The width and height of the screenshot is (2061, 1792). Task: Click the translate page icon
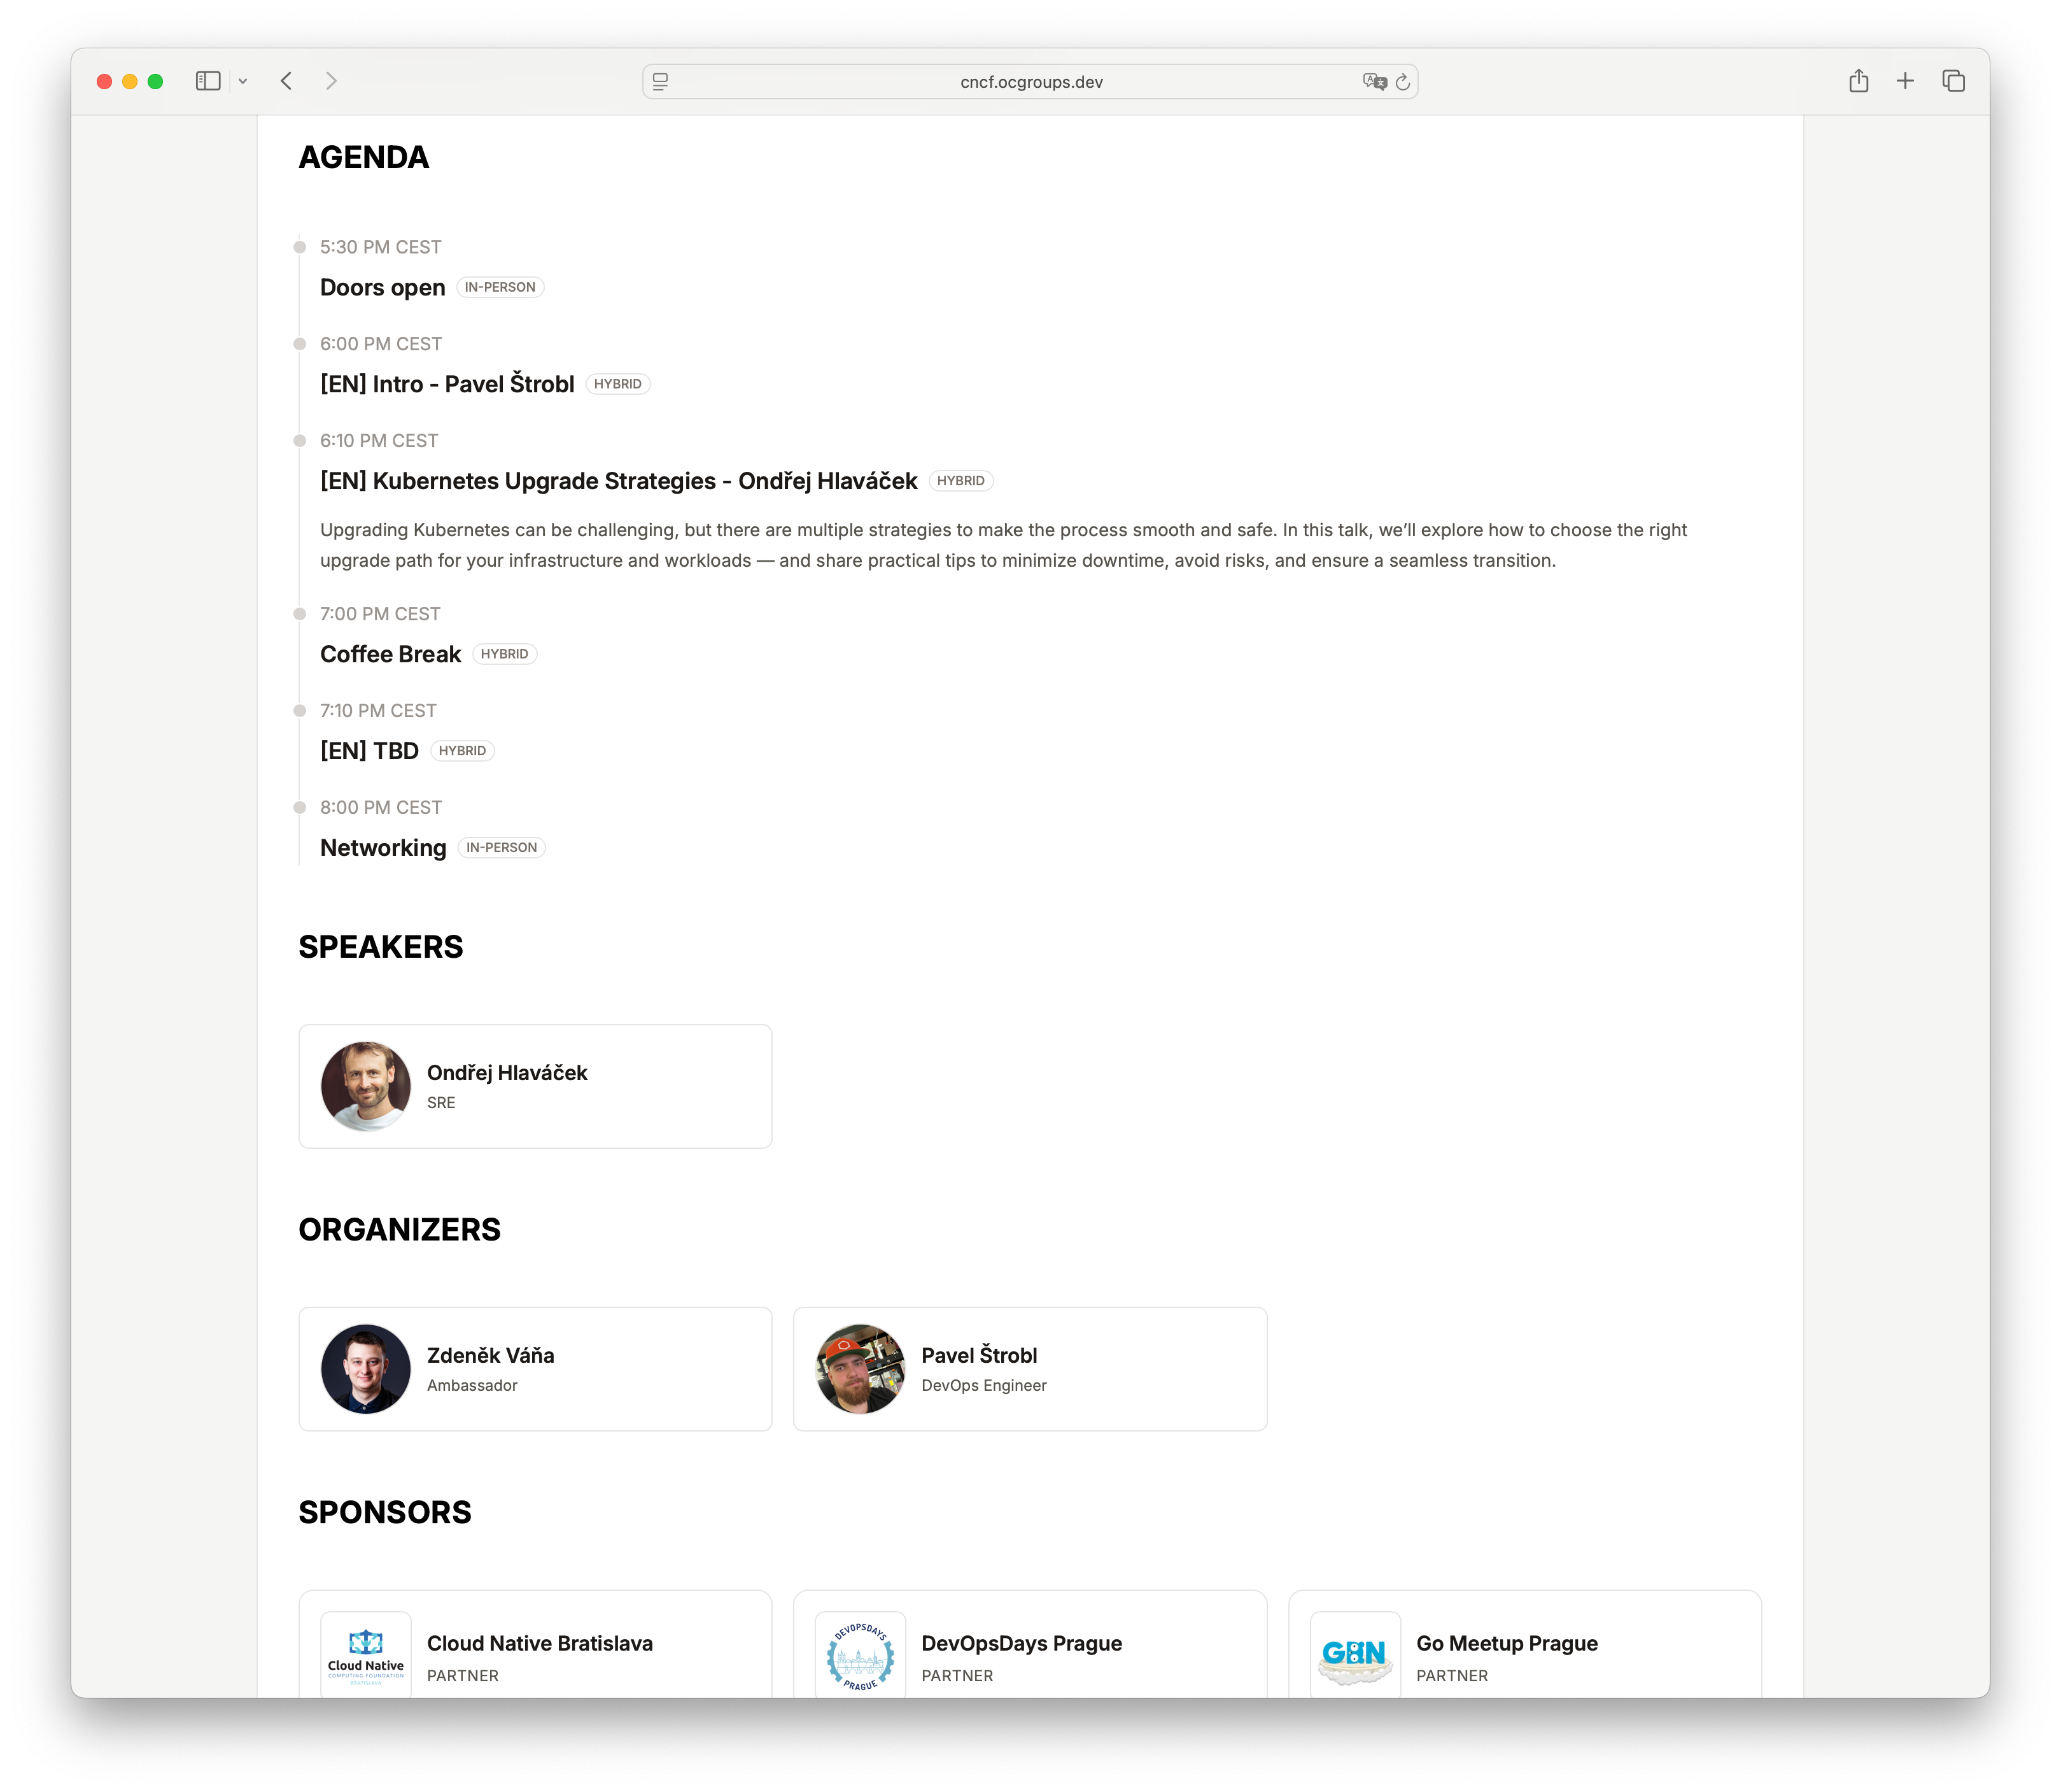pyautogui.click(x=1374, y=82)
